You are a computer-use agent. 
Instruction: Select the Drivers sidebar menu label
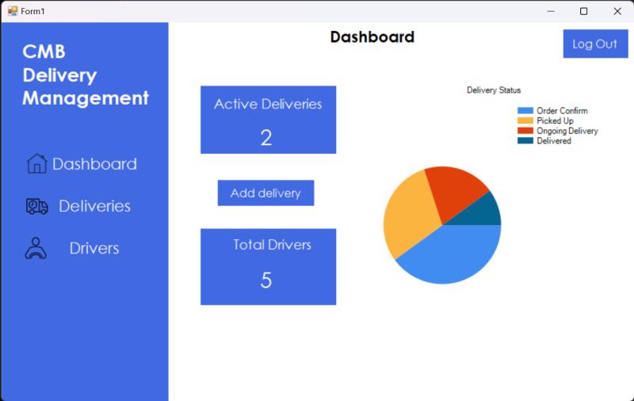pos(94,248)
